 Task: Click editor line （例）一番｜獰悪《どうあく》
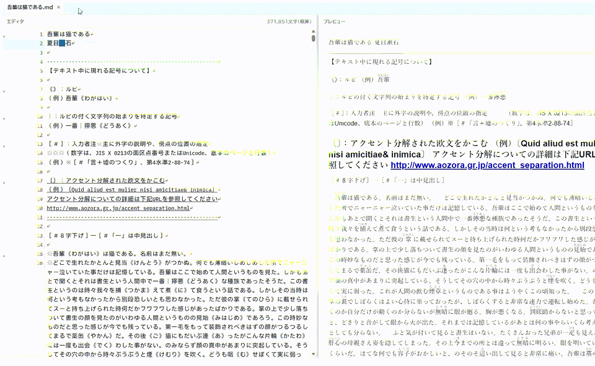90,126
